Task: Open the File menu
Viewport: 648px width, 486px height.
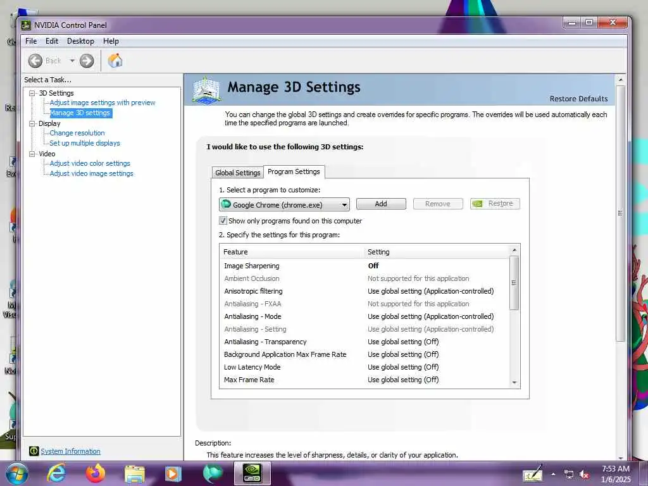Action: pyautogui.click(x=31, y=41)
